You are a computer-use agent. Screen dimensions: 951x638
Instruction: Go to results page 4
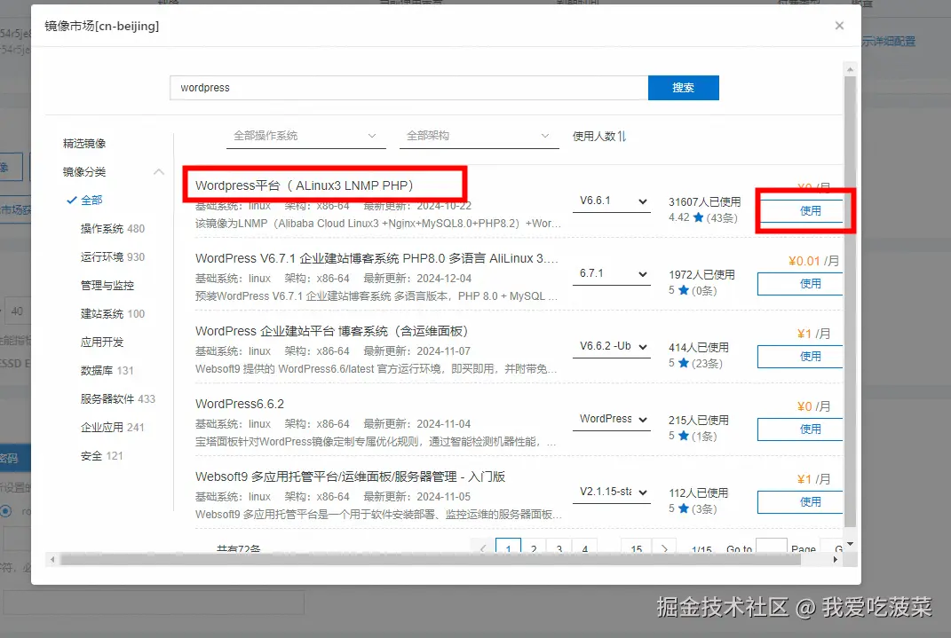tap(584, 547)
